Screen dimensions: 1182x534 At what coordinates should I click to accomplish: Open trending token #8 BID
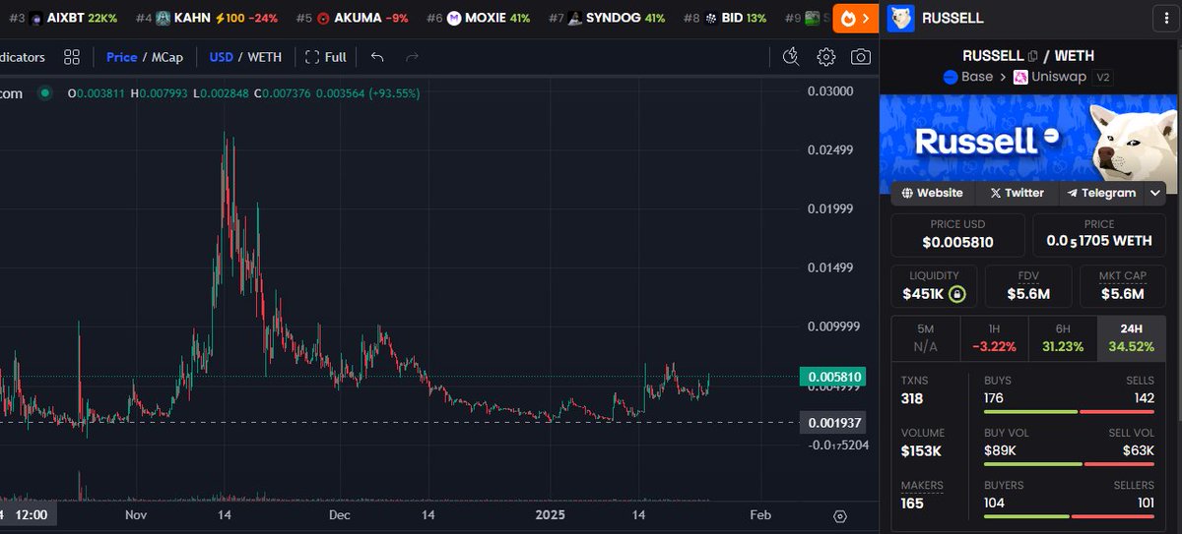pos(724,18)
